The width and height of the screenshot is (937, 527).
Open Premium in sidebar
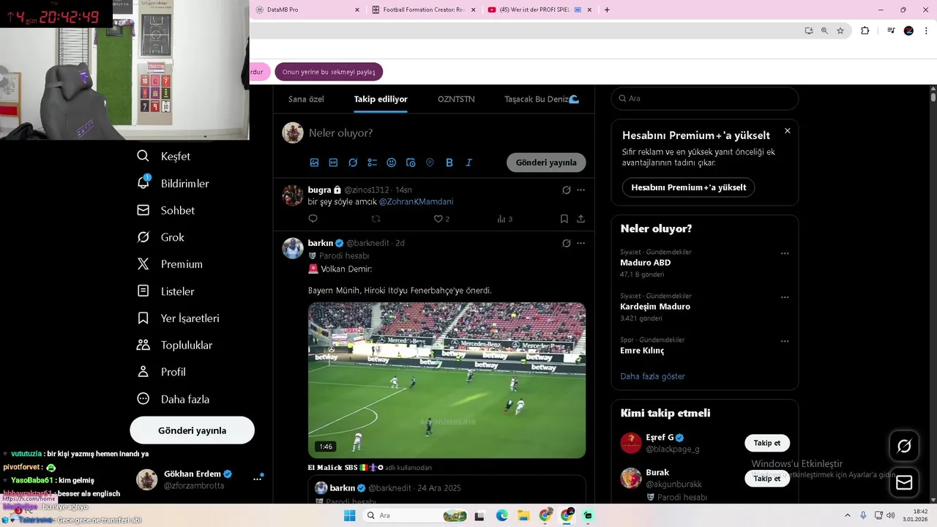coord(171,264)
